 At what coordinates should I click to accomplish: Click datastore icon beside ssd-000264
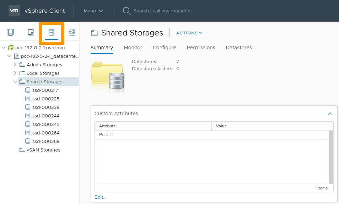point(28,133)
